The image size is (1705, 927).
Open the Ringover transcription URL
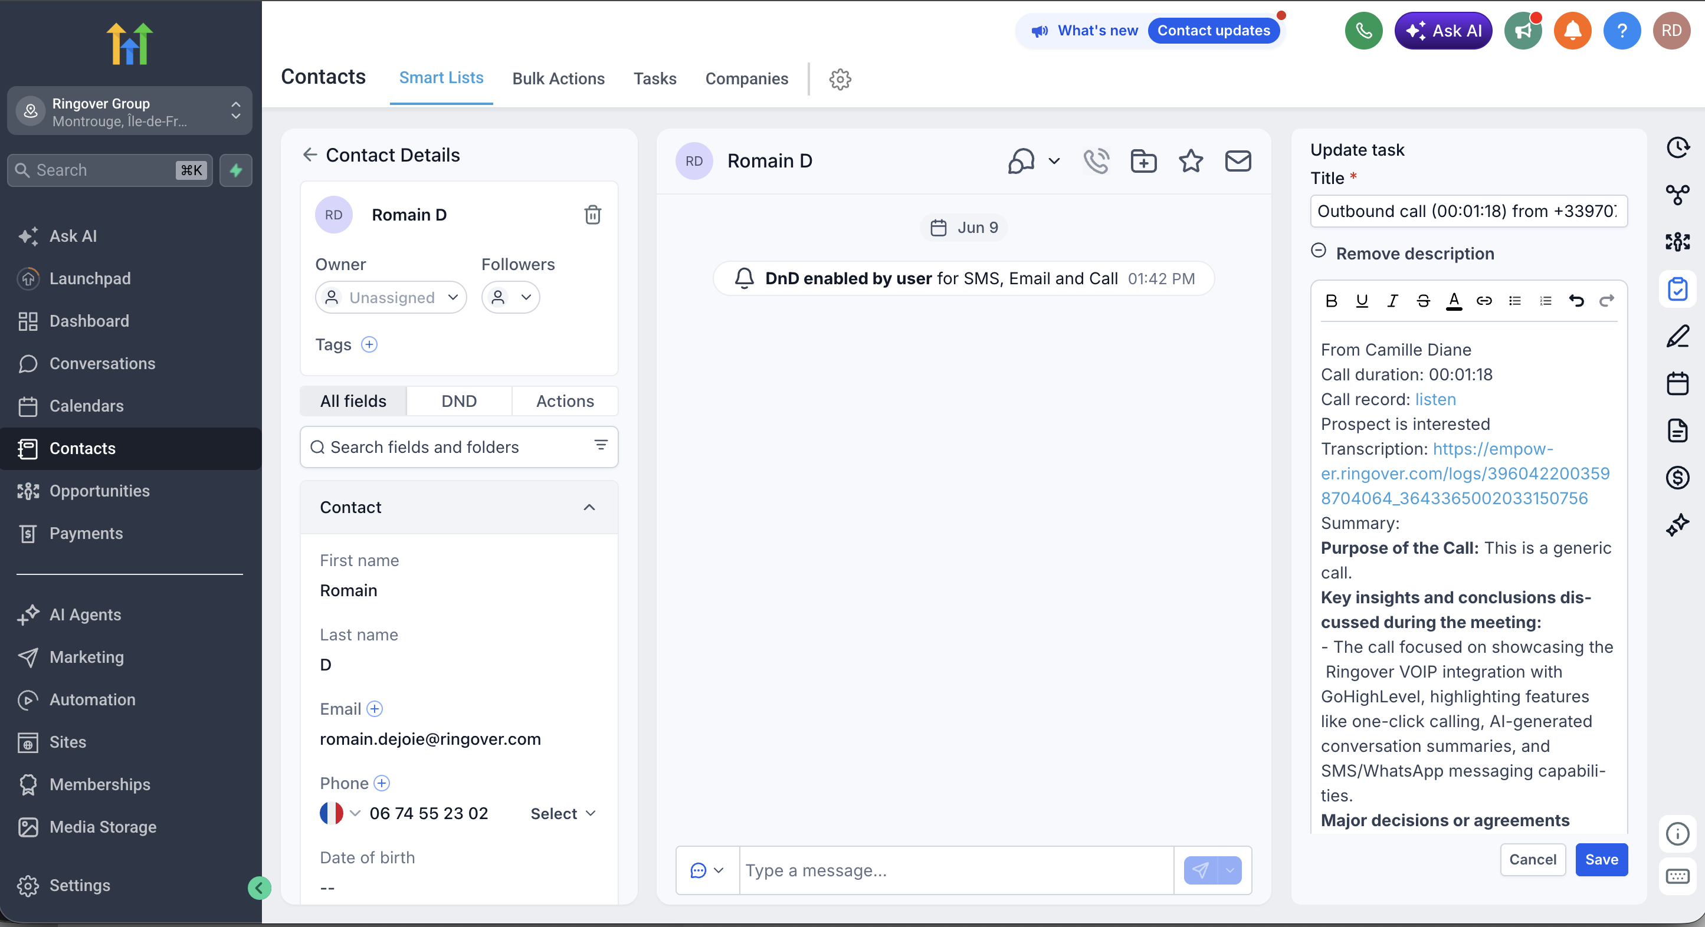pyautogui.click(x=1465, y=474)
